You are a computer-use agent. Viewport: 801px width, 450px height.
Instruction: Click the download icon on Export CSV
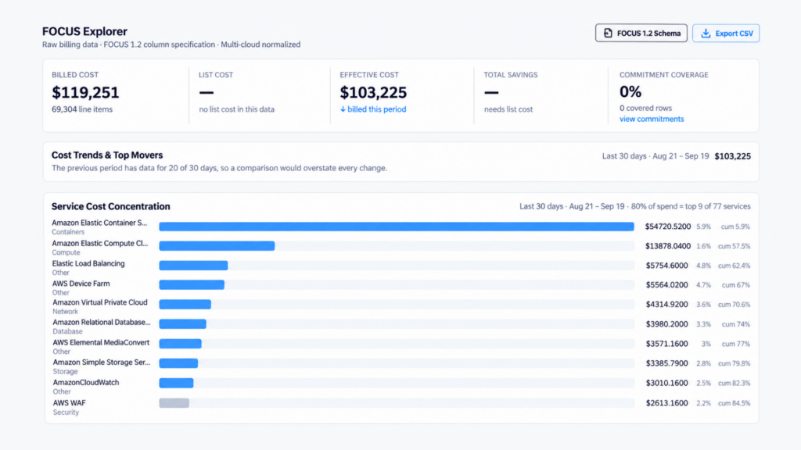706,33
